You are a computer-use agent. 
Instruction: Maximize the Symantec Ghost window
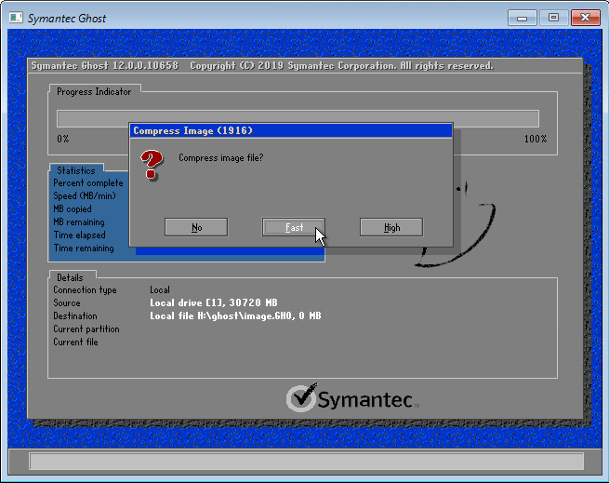pos(553,18)
